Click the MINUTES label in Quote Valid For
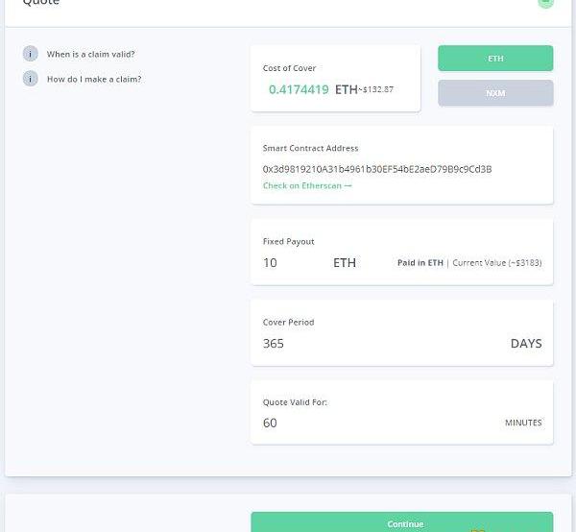Viewport: 576px width, 532px height. (x=523, y=423)
